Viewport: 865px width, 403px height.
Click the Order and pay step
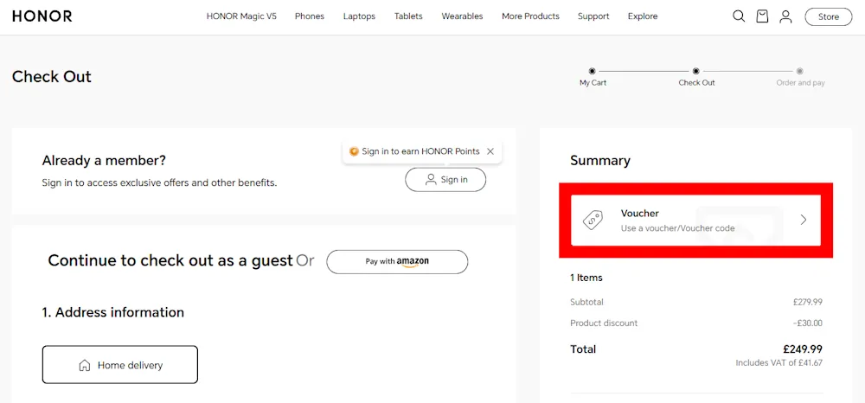click(x=800, y=77)
